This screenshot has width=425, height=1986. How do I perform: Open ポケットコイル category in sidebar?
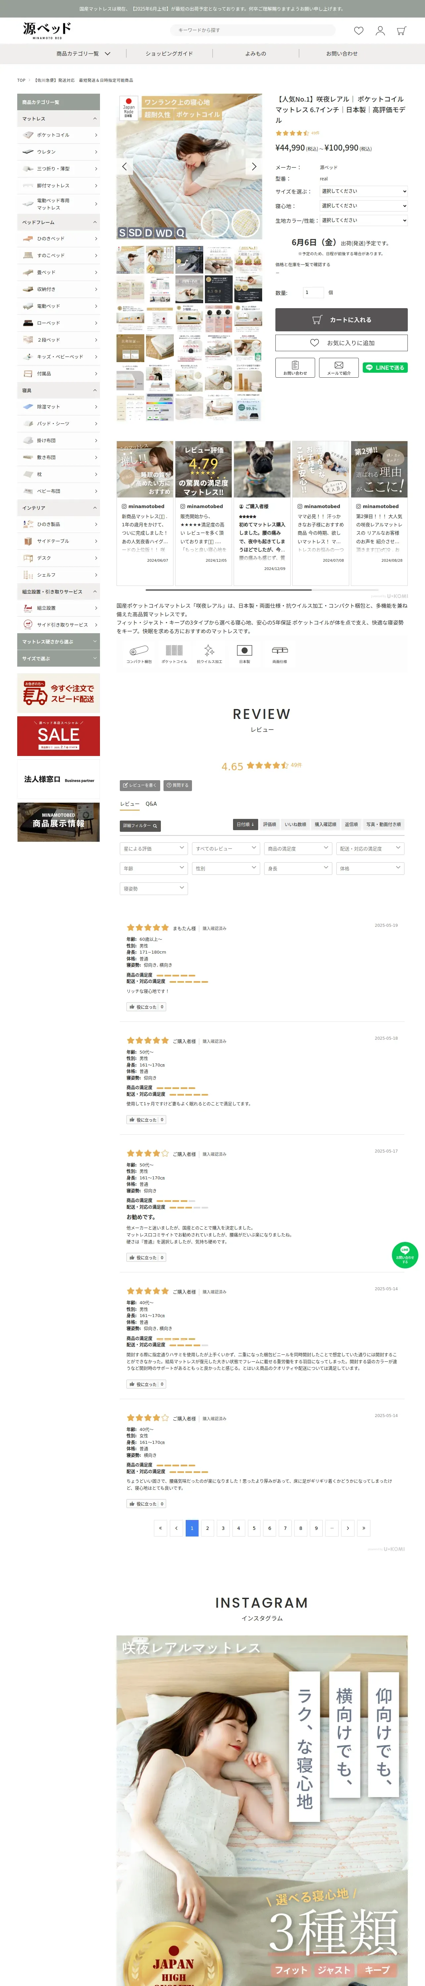click(x=59, y=135)
